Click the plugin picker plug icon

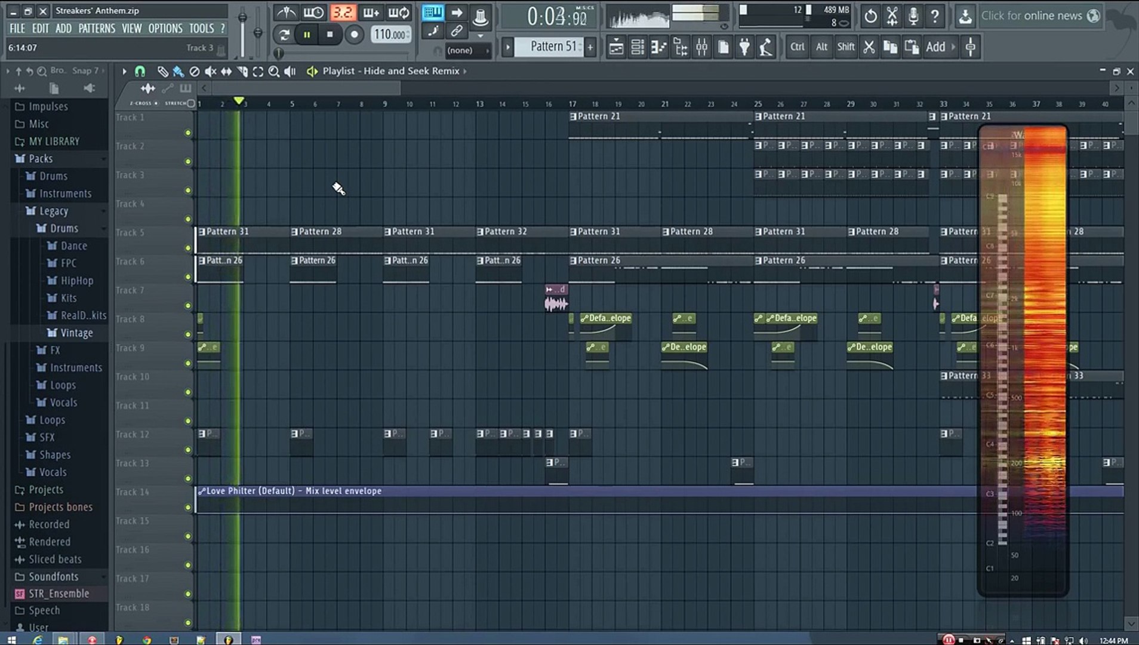point(744,47)
